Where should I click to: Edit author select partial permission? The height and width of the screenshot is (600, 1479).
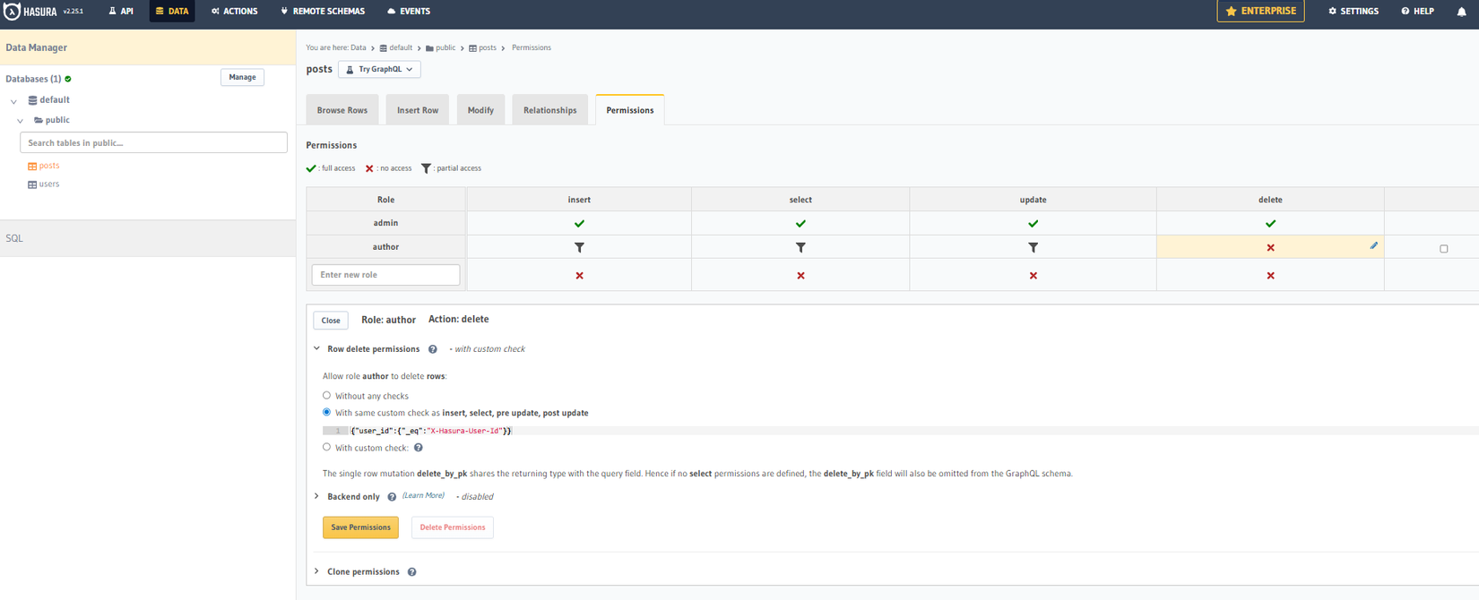(800, 247)
